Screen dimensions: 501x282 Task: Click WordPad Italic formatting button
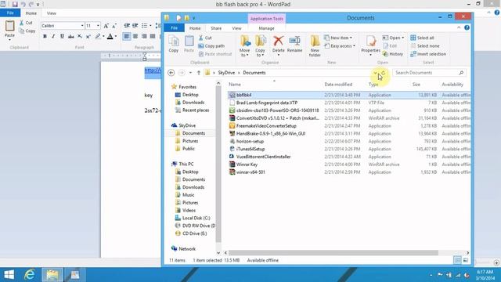[x=53, y=37]
